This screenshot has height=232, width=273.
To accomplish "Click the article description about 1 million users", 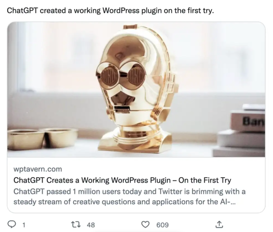I will click(x=129, y=197).
